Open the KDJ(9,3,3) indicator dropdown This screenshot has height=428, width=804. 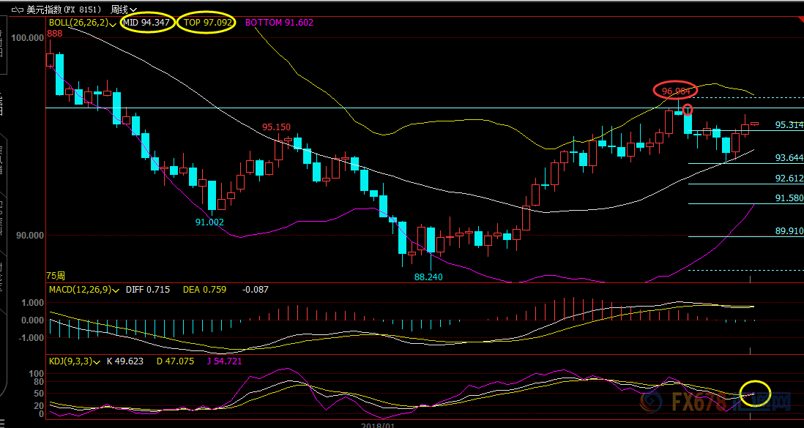tap(97, 361)
